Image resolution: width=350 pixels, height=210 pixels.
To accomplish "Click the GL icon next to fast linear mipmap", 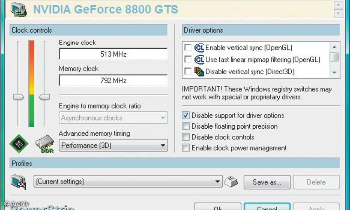I will (x=199, y=60).
